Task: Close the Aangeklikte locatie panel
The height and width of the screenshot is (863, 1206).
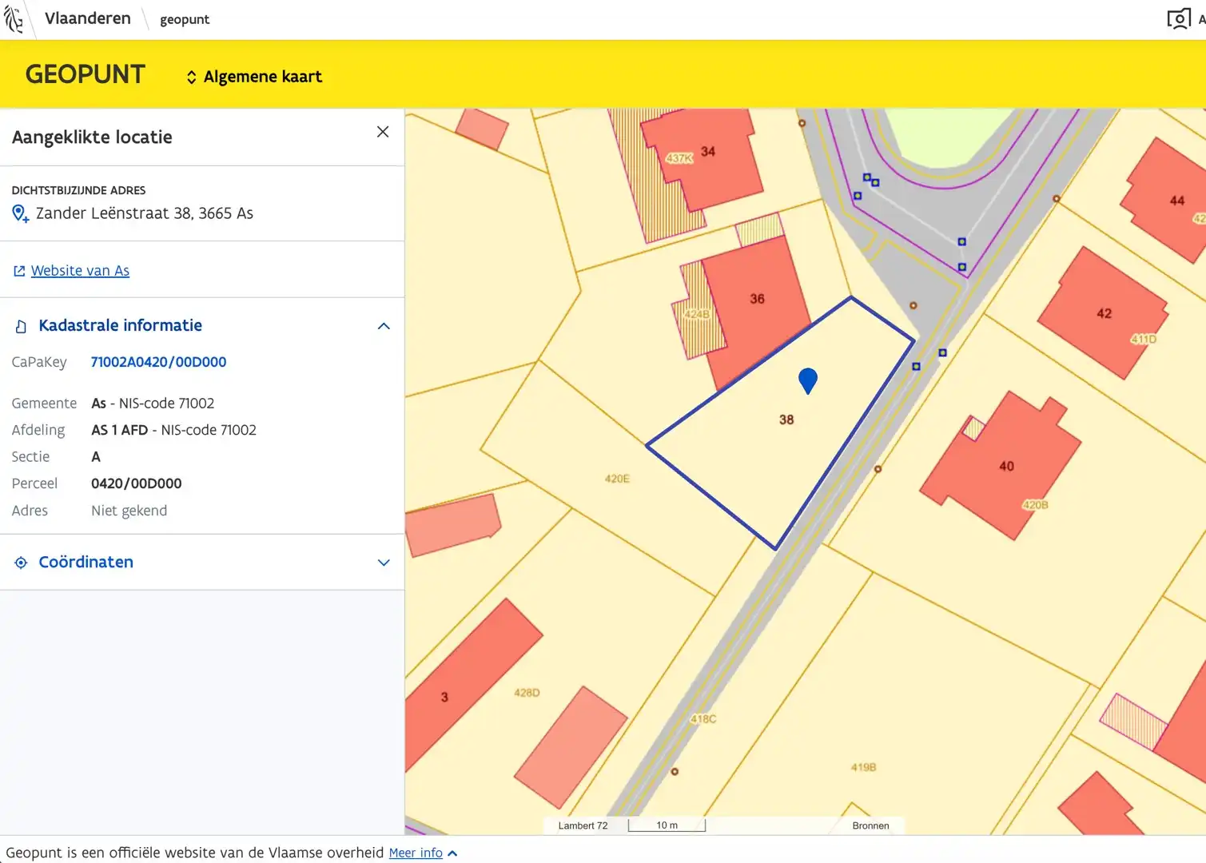Action: point(383,132)
